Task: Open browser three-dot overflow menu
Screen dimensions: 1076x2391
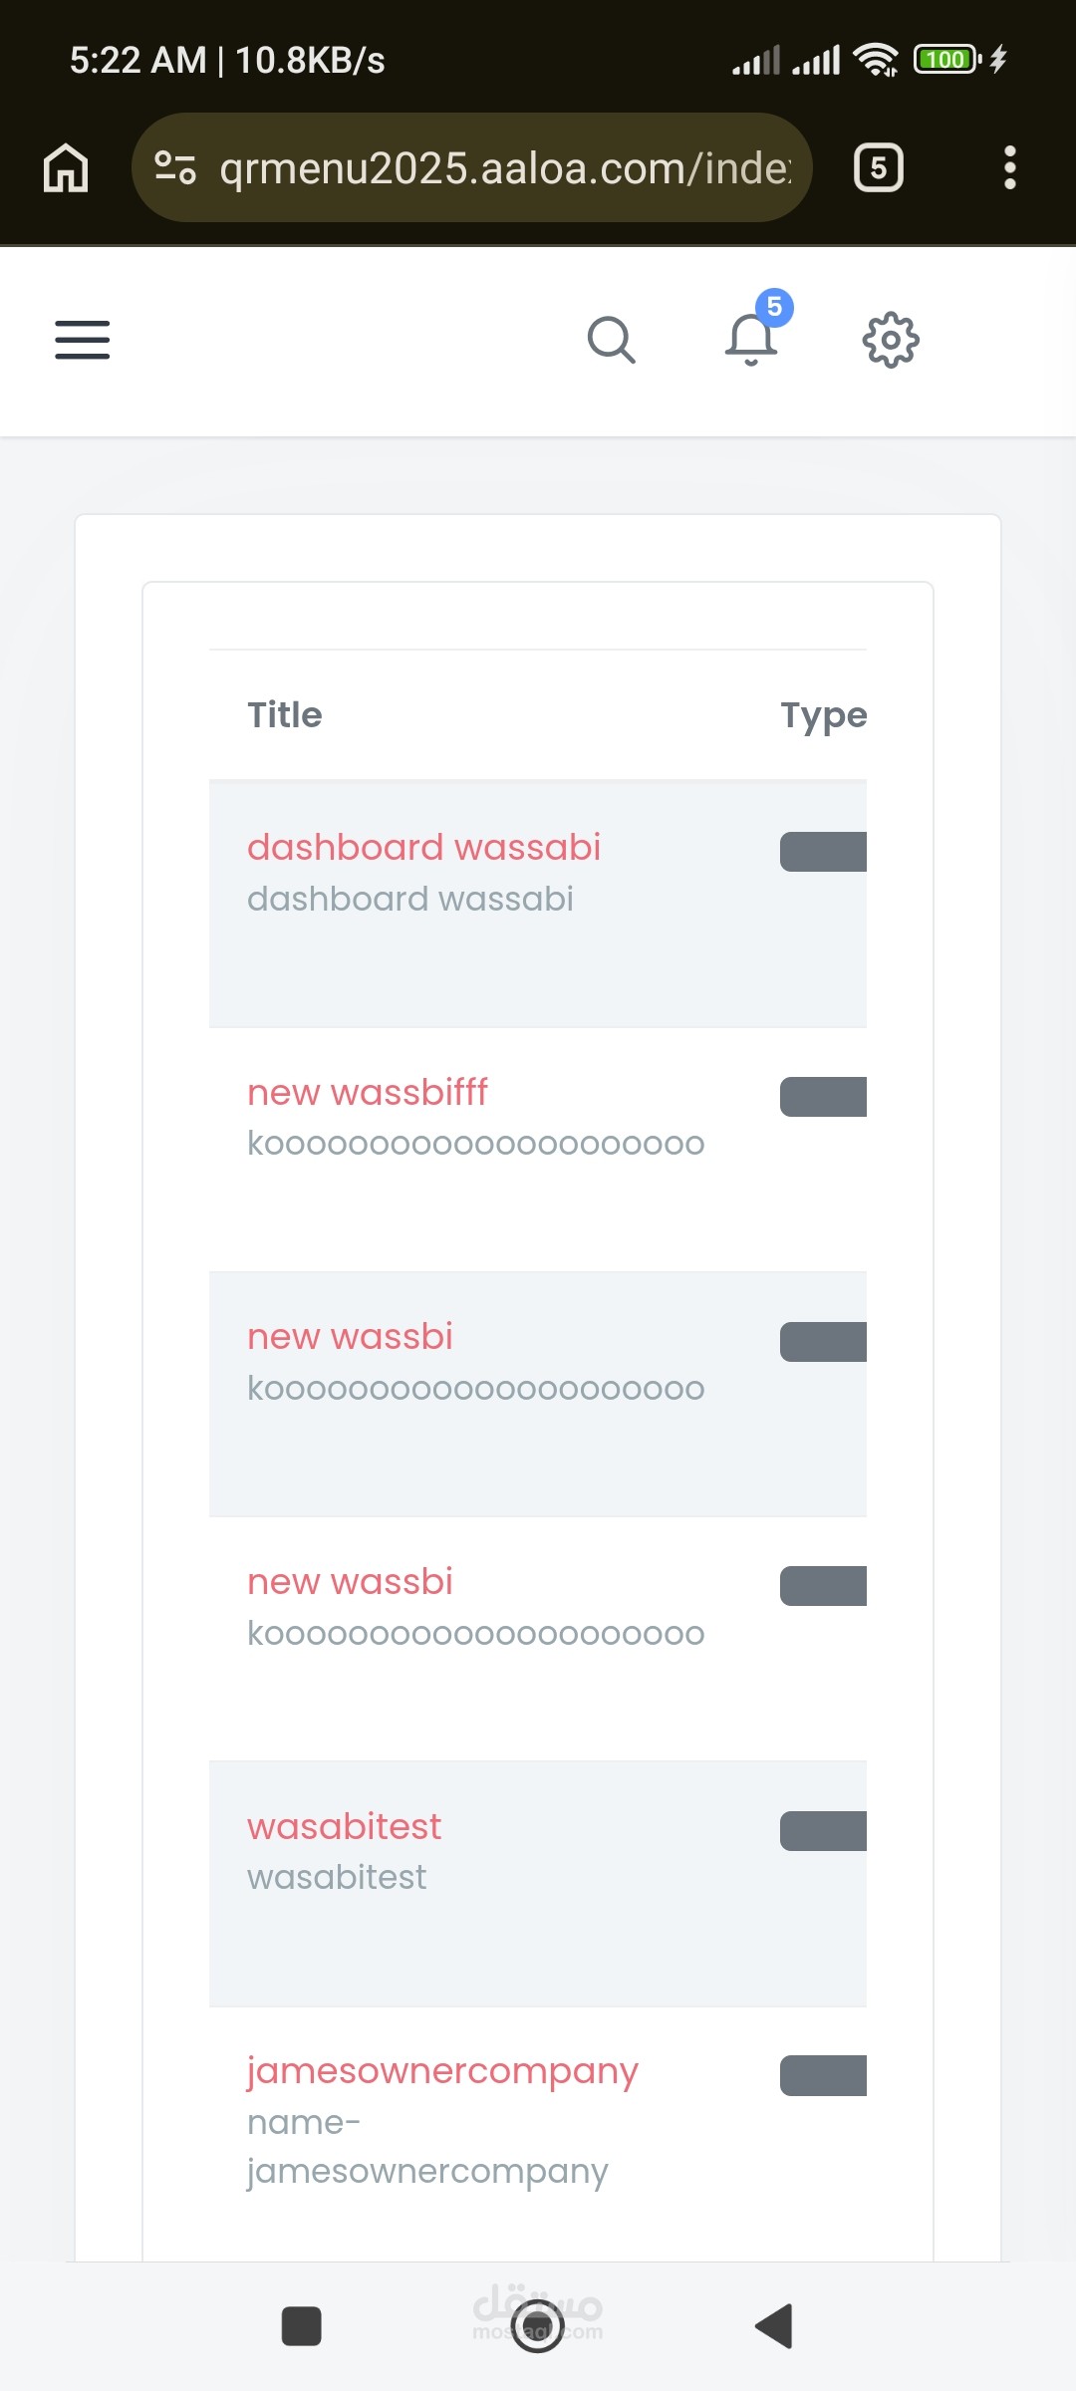Action: tap(1009, 167)
